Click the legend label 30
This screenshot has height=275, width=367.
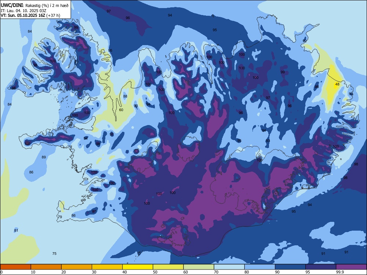coord(94,272)
